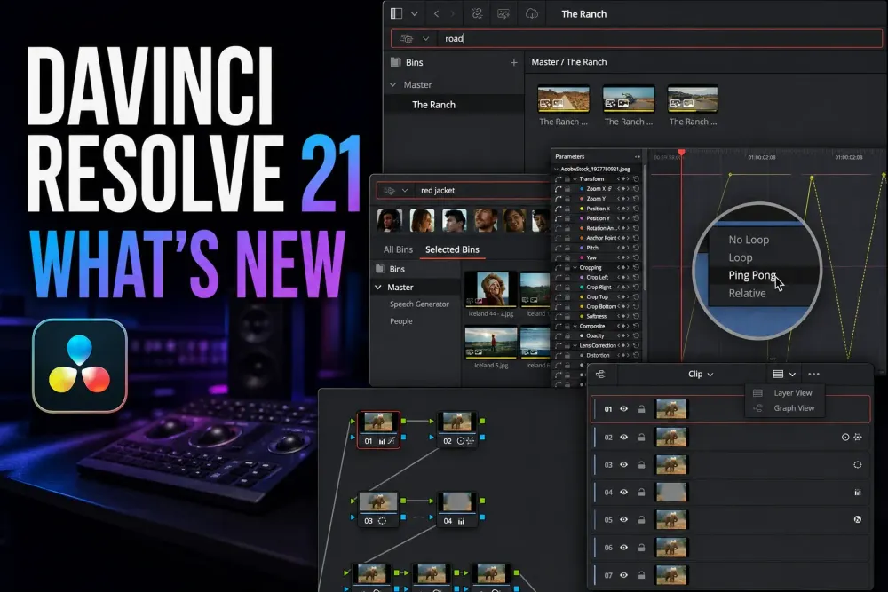Click the cloud download icon
Screen dimensions: 888x592
531,13
